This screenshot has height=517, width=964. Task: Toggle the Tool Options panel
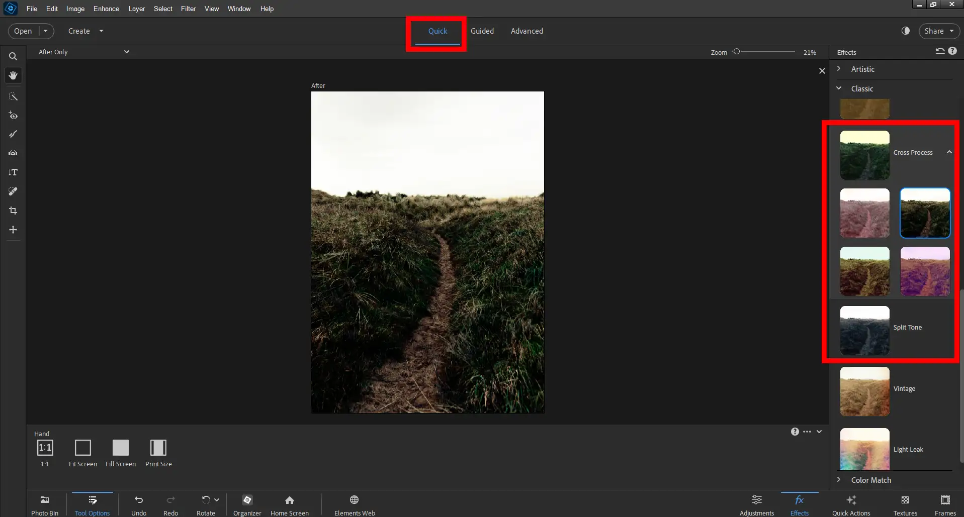[x=93, y=505]
